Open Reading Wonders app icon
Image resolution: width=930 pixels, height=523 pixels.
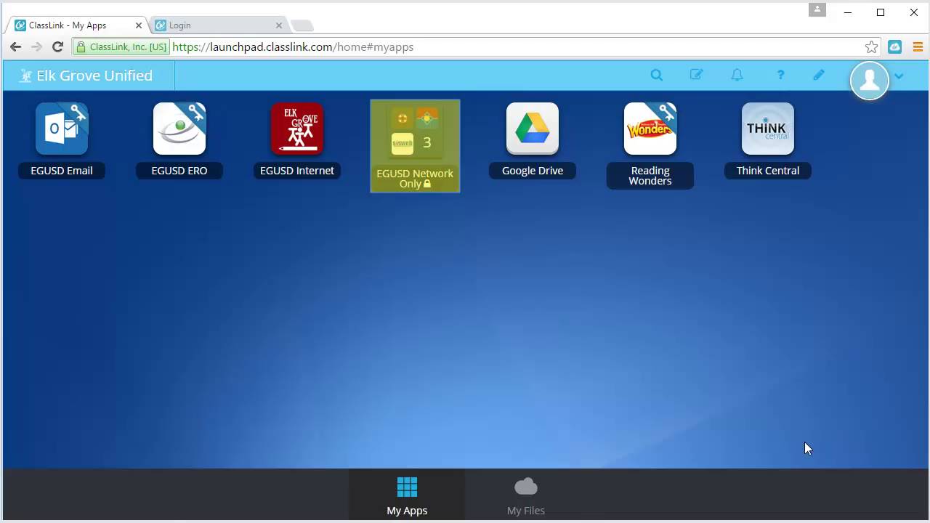pos(650,129)
